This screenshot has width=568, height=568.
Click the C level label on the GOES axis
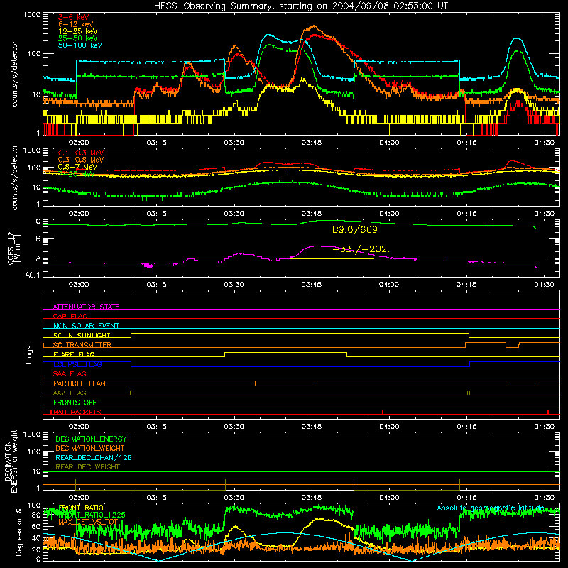tap(38, 222)
